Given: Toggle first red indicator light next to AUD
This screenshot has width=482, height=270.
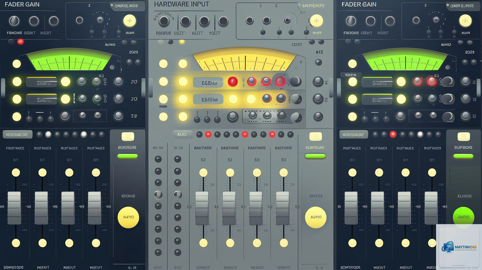Looking at the screenshot, I should [x=208, y=134].
